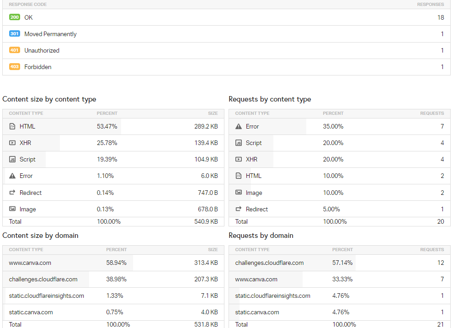Click www.canva.com in requests by domain
This screenshot has height=328, width=458.
click(256, 279)
